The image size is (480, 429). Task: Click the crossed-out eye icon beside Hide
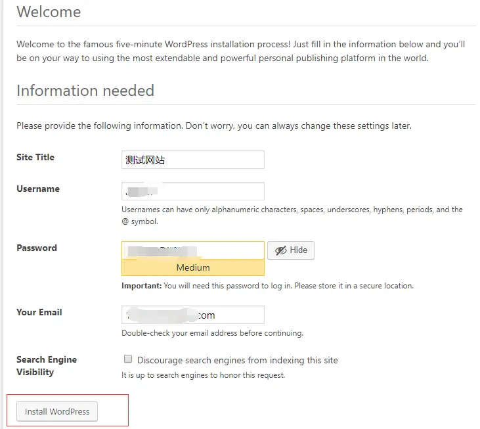point(281,250)
